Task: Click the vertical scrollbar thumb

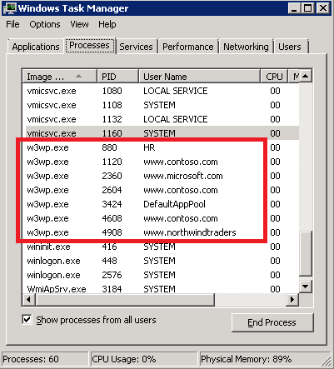Action: [x=306, y=253]
